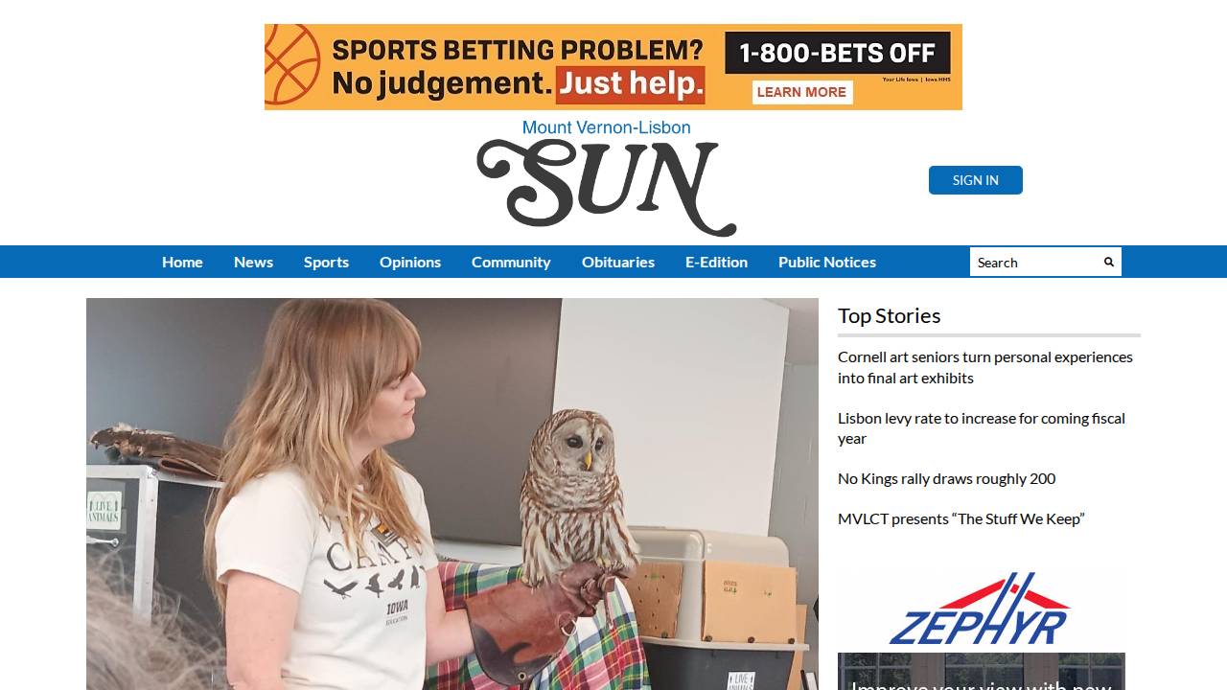Open the Community menu
Screen dimensions: 1227x690
[x=511, y=262]
